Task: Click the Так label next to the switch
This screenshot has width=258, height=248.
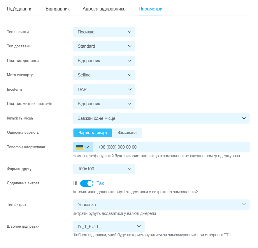Action: (x=100, y=183)
